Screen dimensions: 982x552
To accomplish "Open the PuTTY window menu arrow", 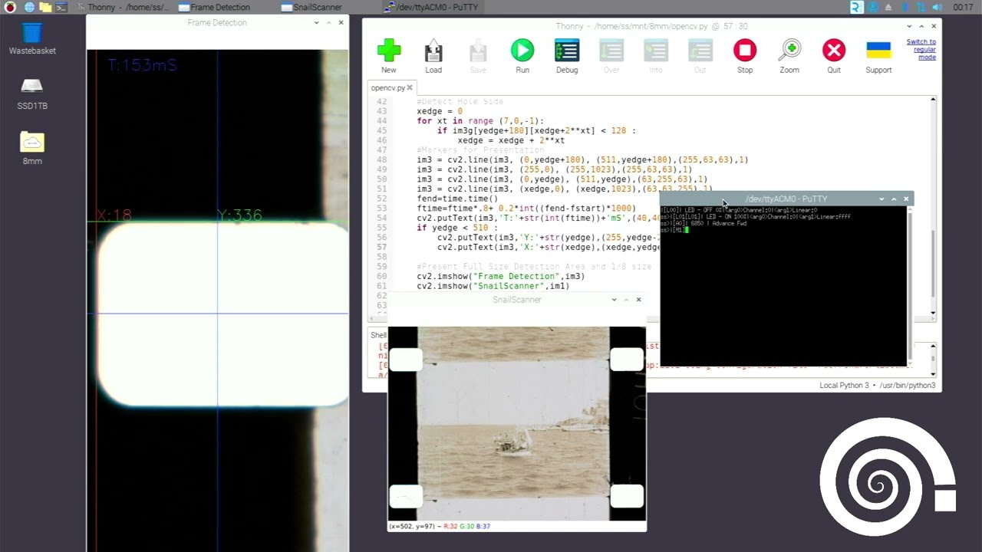I will pos(881,199).
